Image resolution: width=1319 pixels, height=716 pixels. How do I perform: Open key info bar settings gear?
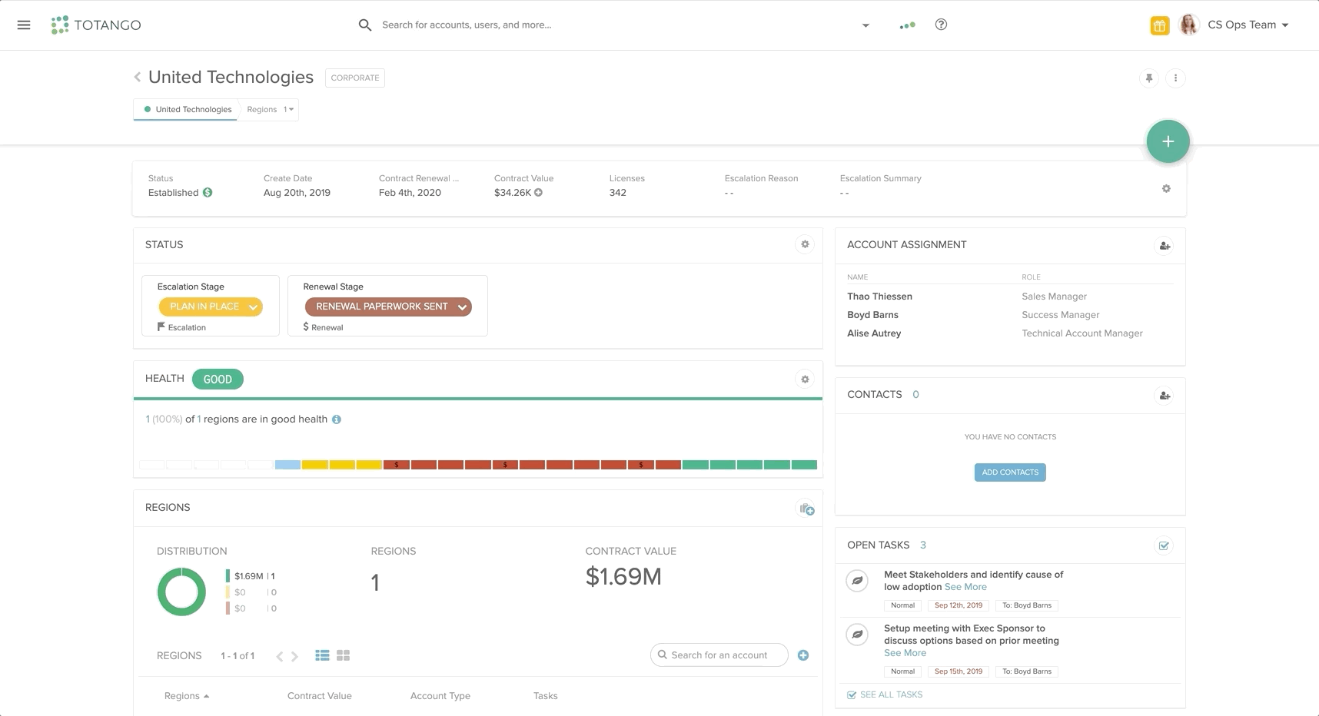click(1166, 188)
